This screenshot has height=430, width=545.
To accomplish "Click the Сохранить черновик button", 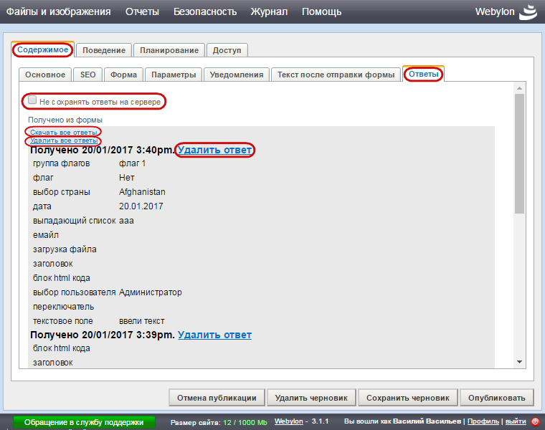I will tap(408, 398).
